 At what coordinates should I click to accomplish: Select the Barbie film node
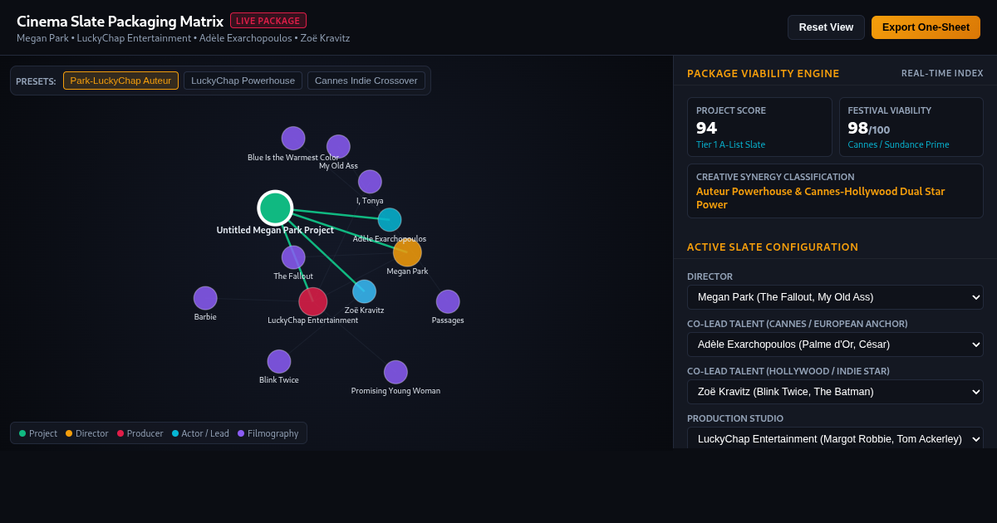[x=205, y=298]
